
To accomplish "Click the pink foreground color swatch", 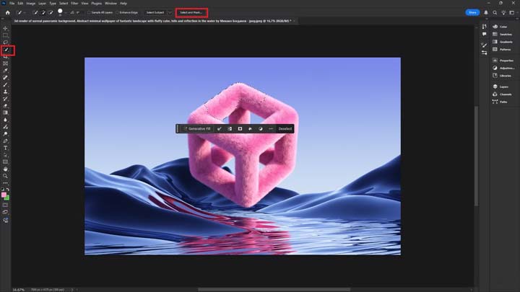I will coord(4,195).
